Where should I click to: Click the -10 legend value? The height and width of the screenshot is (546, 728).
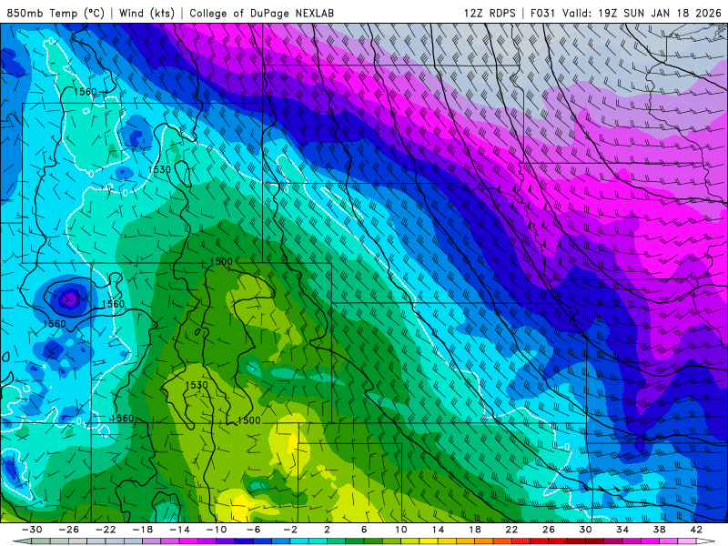(217, 530)
